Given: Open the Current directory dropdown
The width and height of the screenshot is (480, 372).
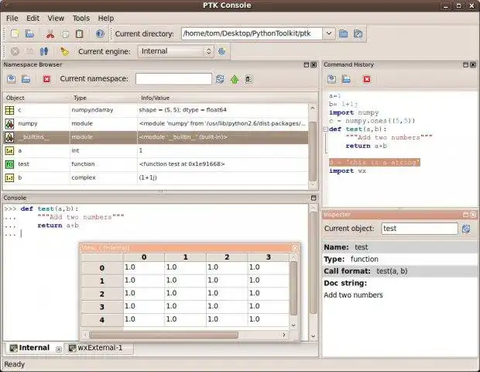Looking at the screenshot, I should tap(329, 33).
